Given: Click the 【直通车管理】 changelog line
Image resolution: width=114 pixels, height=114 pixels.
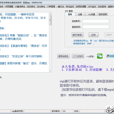Looking at the screenshot, I should click(19, 46).
